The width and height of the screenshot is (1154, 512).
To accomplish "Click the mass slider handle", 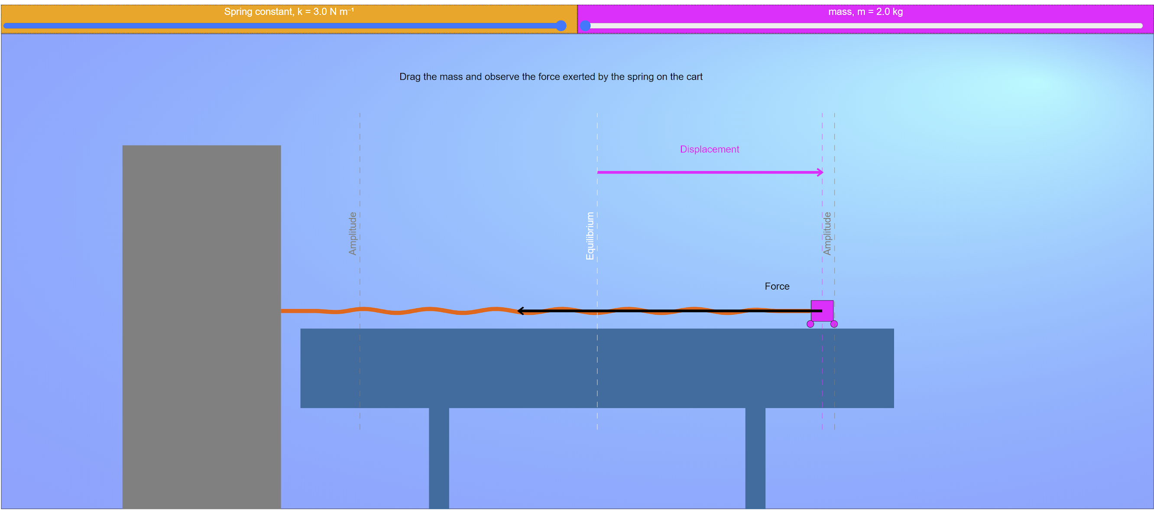I will tap(585, 26).
